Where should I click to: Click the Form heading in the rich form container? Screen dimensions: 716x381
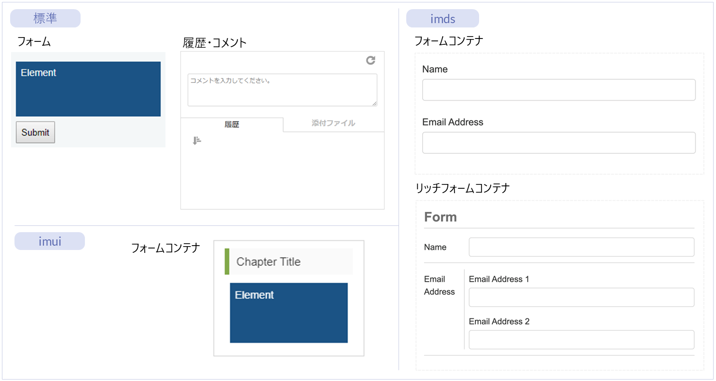pyautogui.click(x=441, y=217)
